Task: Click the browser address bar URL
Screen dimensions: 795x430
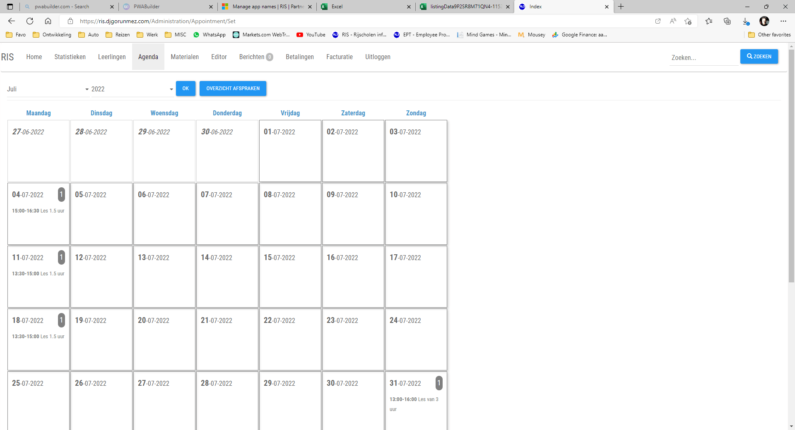Action: pyautogui.click(x=157, y=21)
